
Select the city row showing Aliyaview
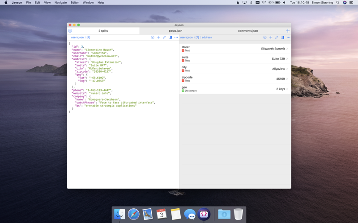(235, 69)
